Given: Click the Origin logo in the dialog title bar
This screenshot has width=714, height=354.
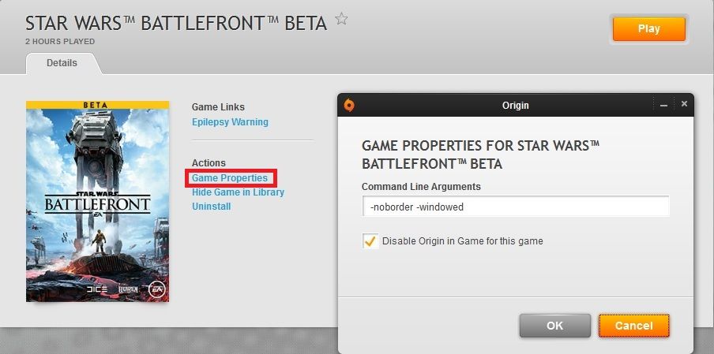Looking at the screenshot, I should (349, 105).
